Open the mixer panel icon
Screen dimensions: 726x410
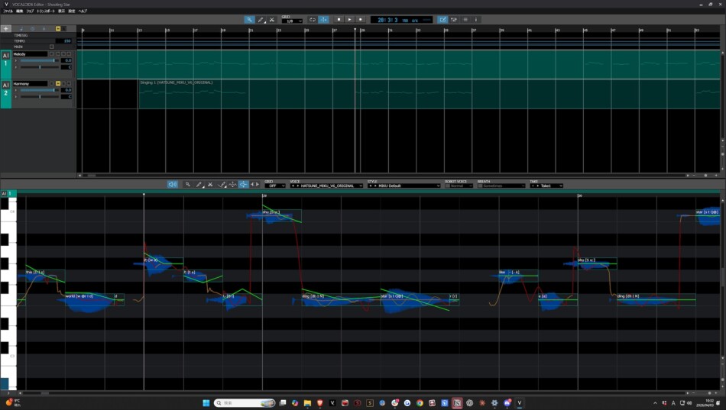[454, 20]
